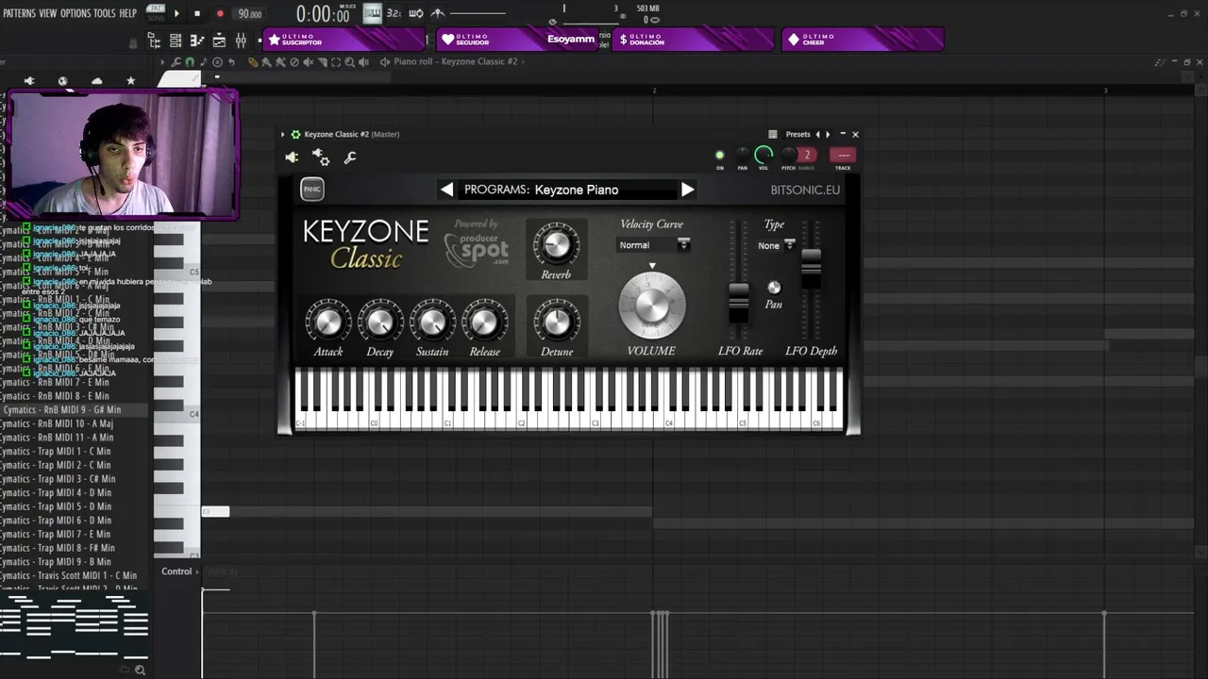The width and height of the screenshot is (1208, 679).
Task: Click the 0:00:00 time display
Action: pos(325,13)
